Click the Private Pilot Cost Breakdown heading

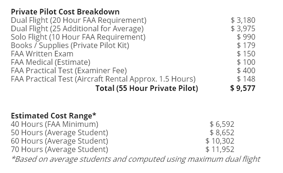[65, 12]
